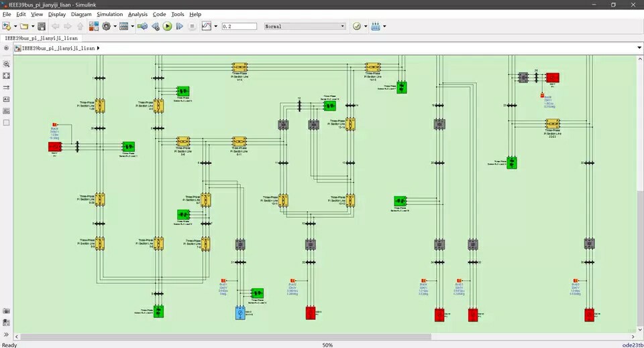The width and height of the screenshot is (644, 348).
Task: Select the Annotation tool in the palette
Action: (x=6, y=99)
